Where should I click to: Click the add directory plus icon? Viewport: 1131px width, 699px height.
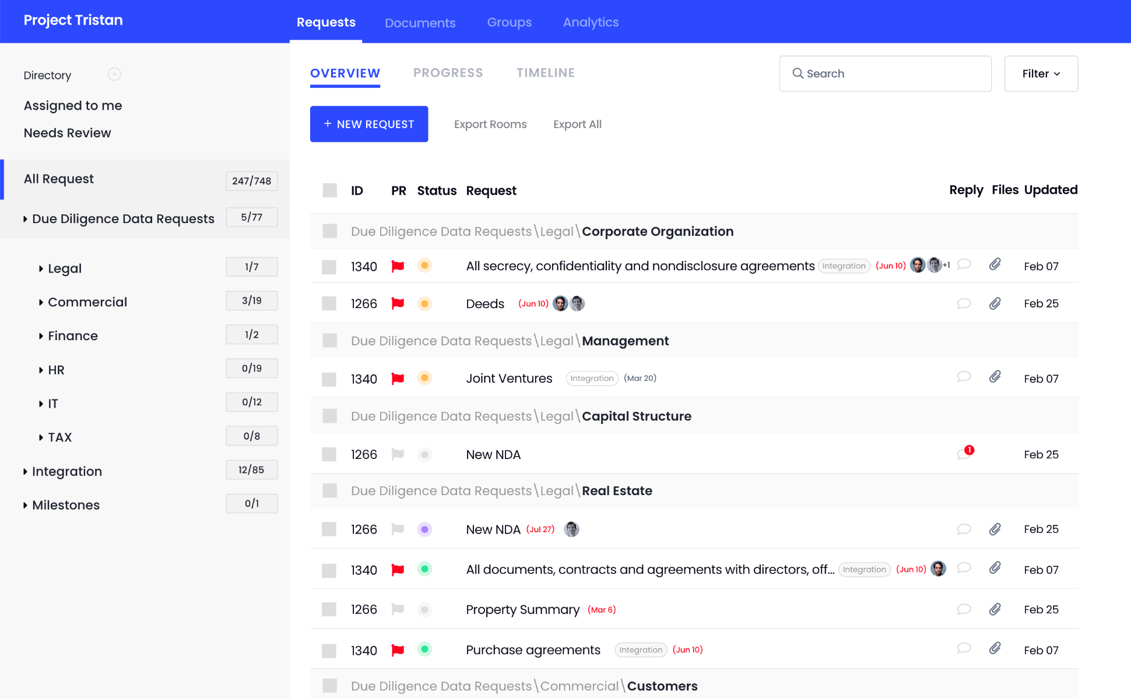tap(114, 74)
